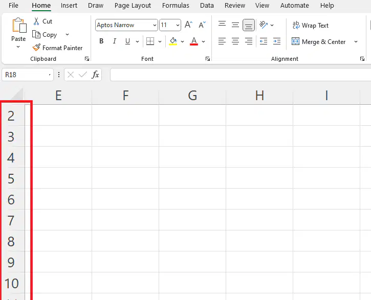Viewport: 371px width, 300px height.
Task: Open the font size dropdown
Action: coord(178,25)
